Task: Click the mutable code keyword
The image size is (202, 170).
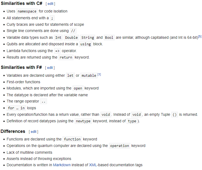Action: click(x=89, y=76)
